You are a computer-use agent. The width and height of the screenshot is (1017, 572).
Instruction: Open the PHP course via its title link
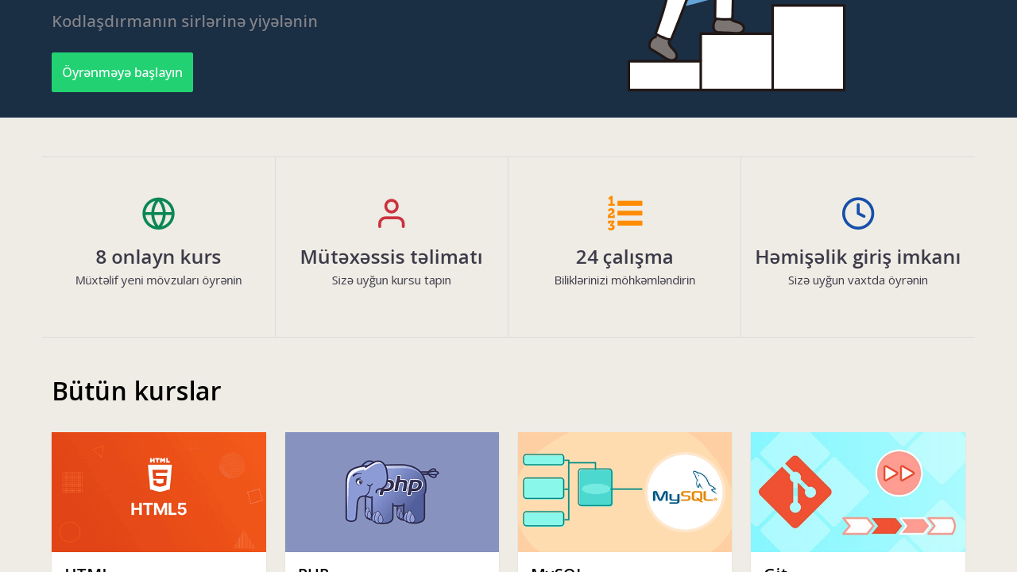coord(313,569)
